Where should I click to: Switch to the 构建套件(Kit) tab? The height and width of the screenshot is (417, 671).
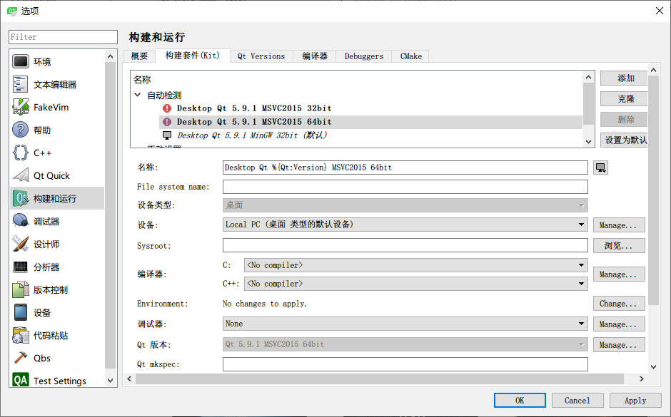(193, 56)
